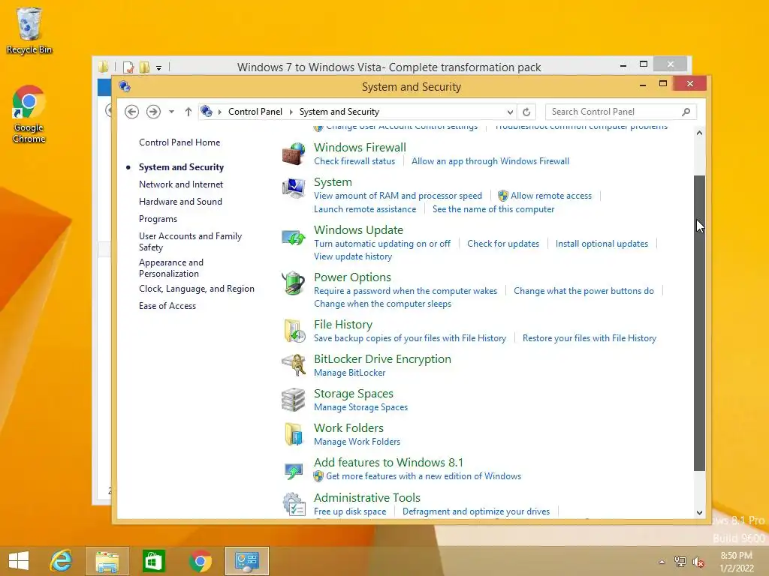769x576 pixels.
Task: Click Defragment and optimize your drives
Action: coord(476,511)
